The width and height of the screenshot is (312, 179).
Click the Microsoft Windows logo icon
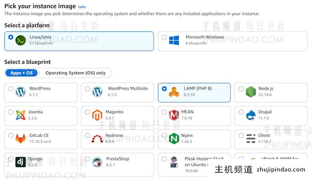(x=174, y=40)
